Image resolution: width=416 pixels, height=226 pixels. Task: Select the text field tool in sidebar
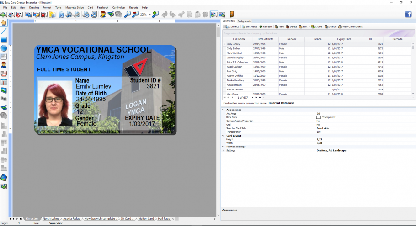(x=4, y=57)
